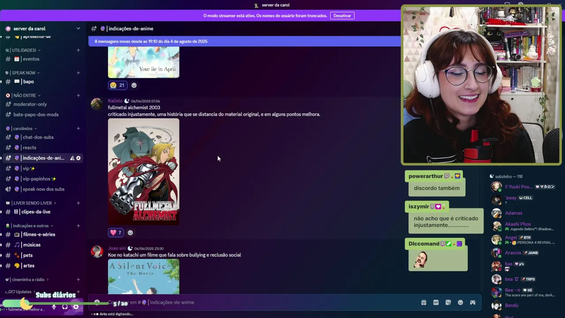Click create invite icon for indicações-de-anime
This screenshot has width=565, height=318.
coord(72,158)
